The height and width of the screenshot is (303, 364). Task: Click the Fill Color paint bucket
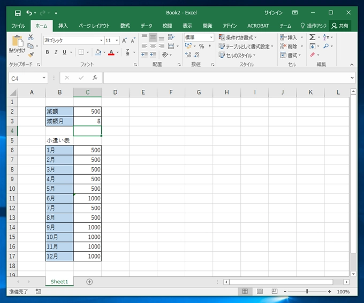[x=98, y=52]
